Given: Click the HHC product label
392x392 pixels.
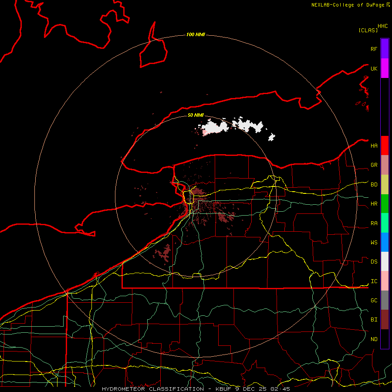Looking at the screenshot, I should [382, 26].
